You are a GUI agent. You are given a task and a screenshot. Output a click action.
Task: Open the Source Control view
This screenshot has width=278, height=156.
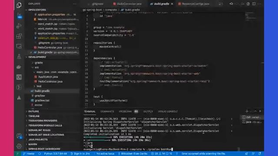click(x=19, y=16)
